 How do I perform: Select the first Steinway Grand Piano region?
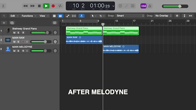[84, 31]
